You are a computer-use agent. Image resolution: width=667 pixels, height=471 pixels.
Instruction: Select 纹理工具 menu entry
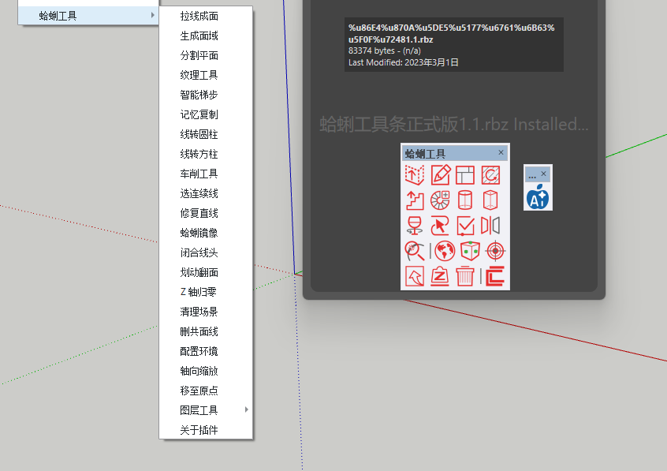199,75
